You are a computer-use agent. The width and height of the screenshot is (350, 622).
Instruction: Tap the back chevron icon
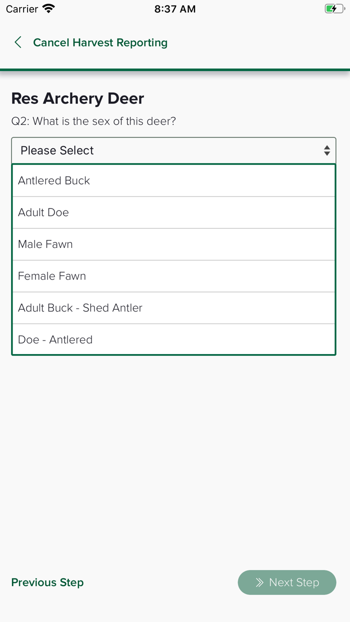[x=18, y=42]
